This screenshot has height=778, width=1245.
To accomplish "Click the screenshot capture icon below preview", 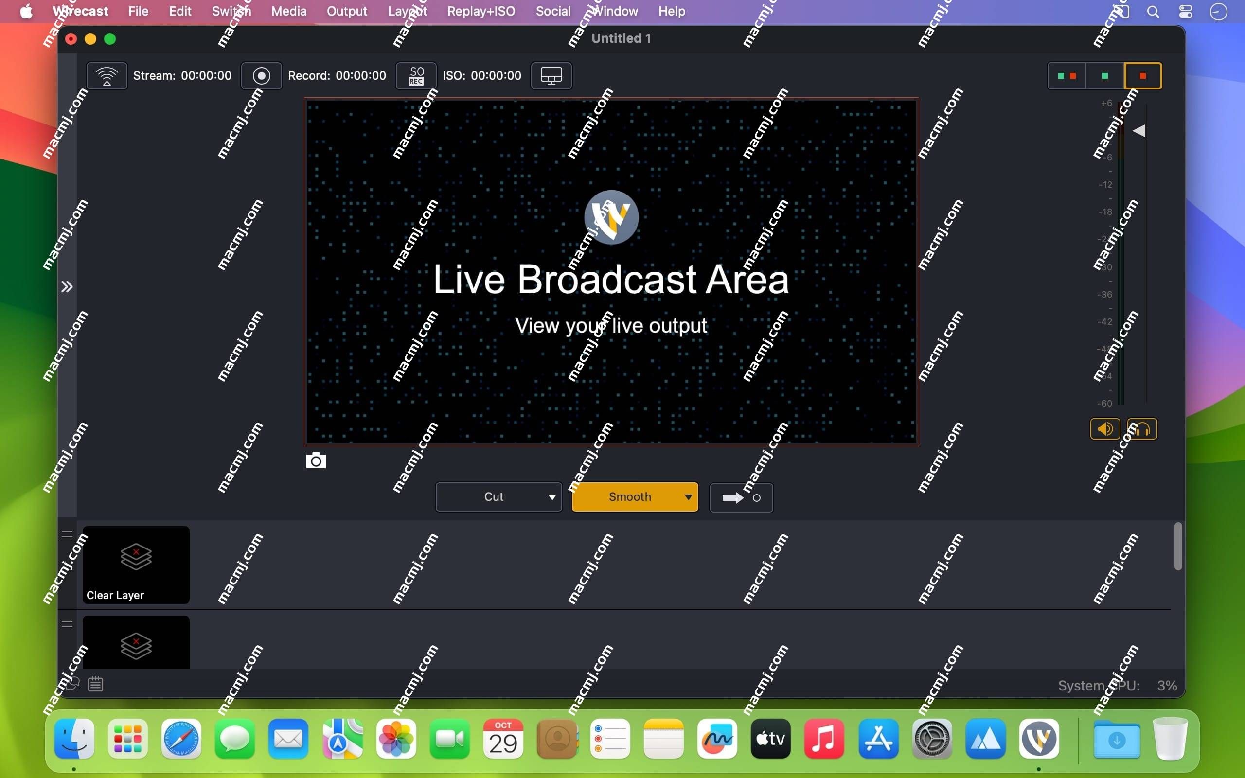I will click(x=315, y=460).
